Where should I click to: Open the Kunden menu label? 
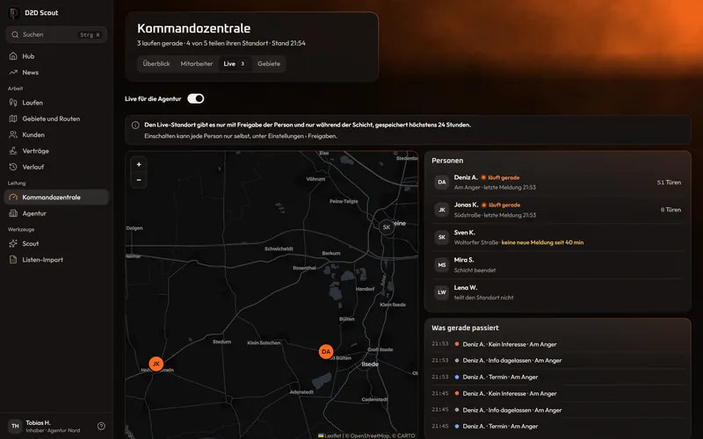[33, 135]
